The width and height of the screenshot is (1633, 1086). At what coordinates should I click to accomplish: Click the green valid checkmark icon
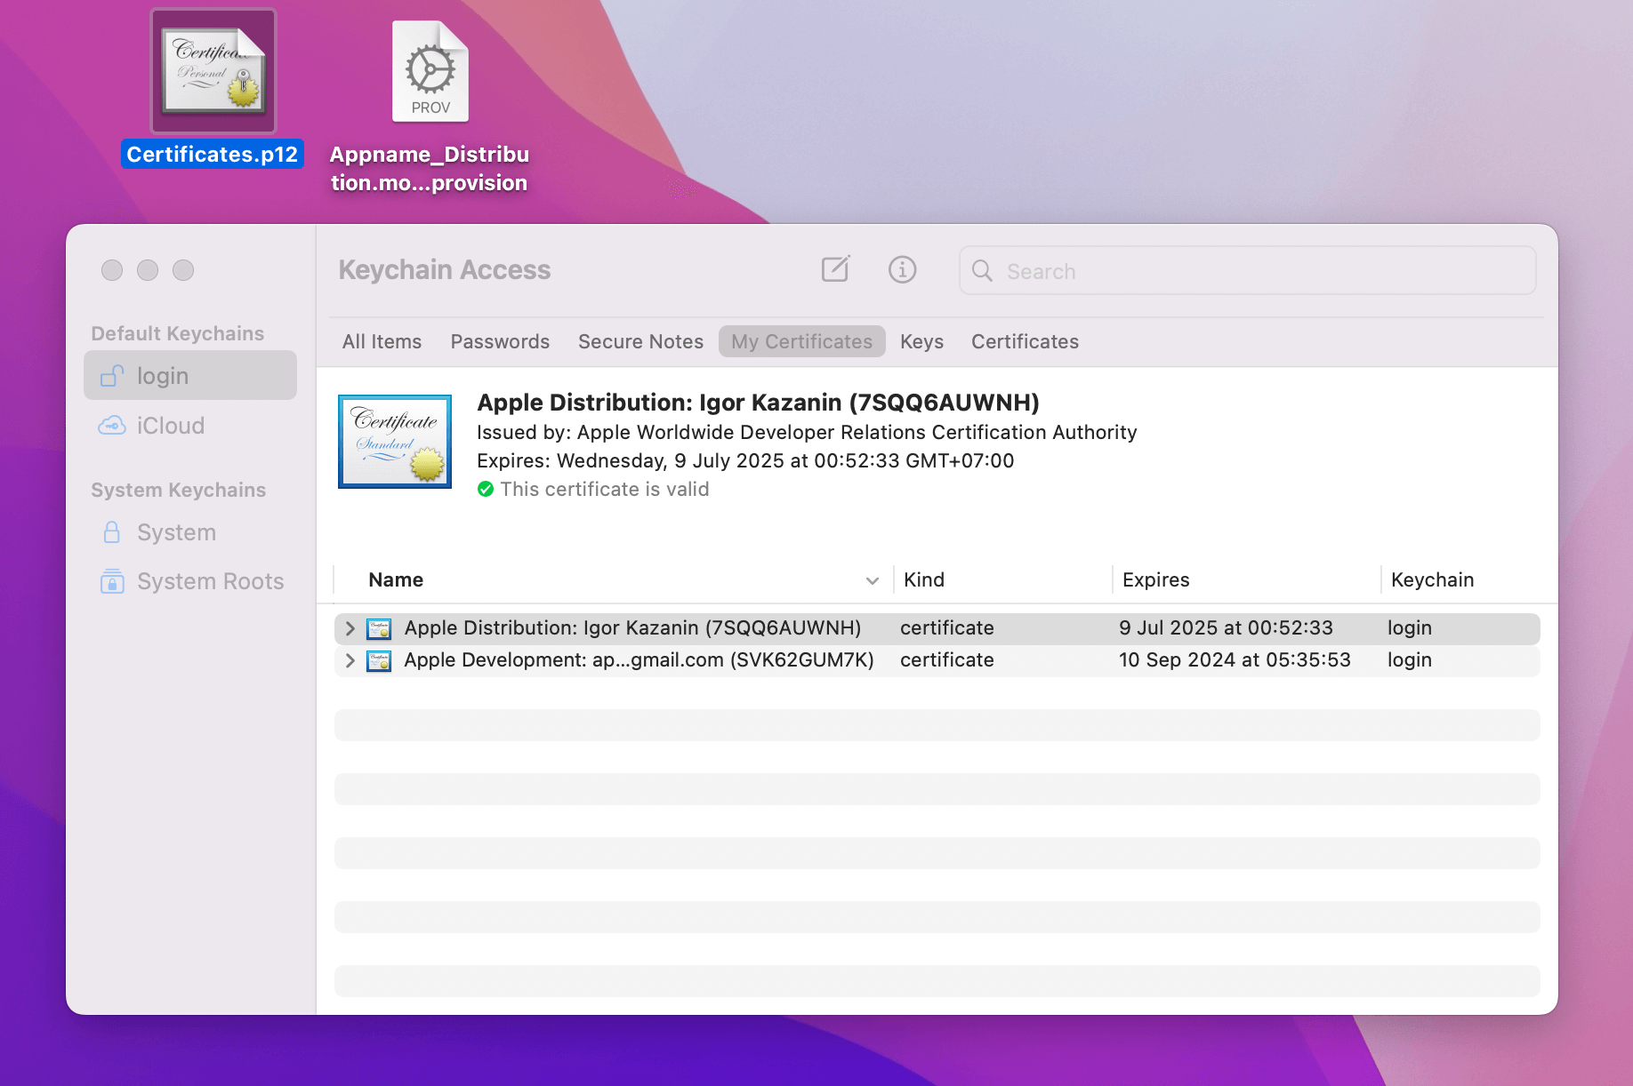click(x=486, y=489)
